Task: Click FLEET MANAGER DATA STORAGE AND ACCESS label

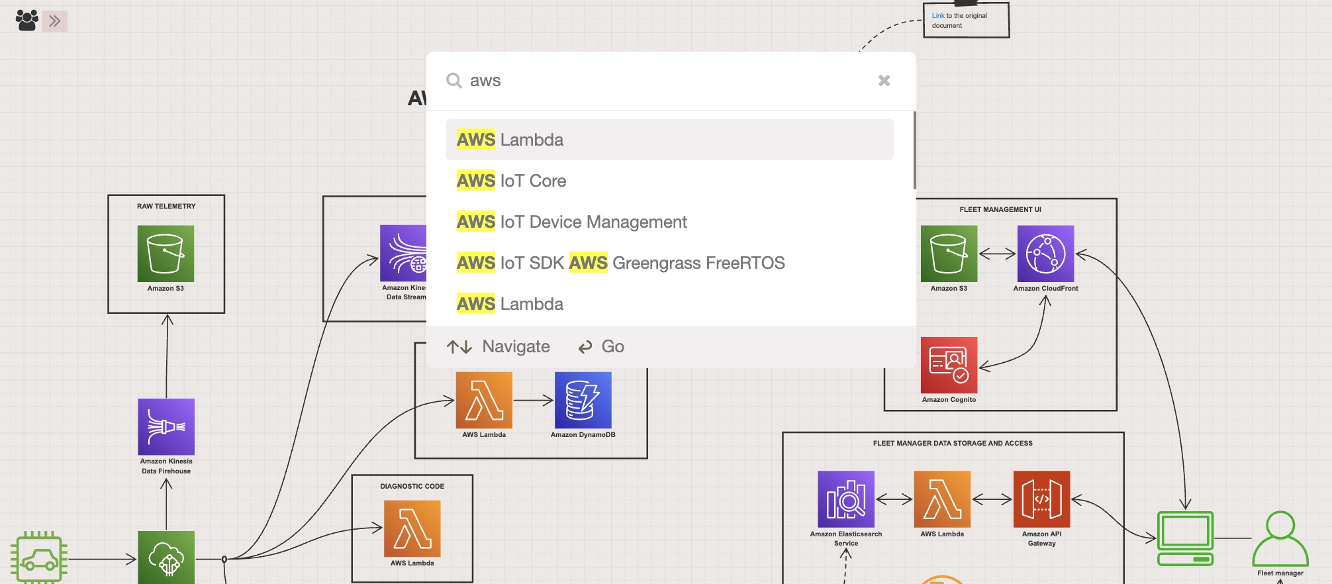Action: [953, 444]
